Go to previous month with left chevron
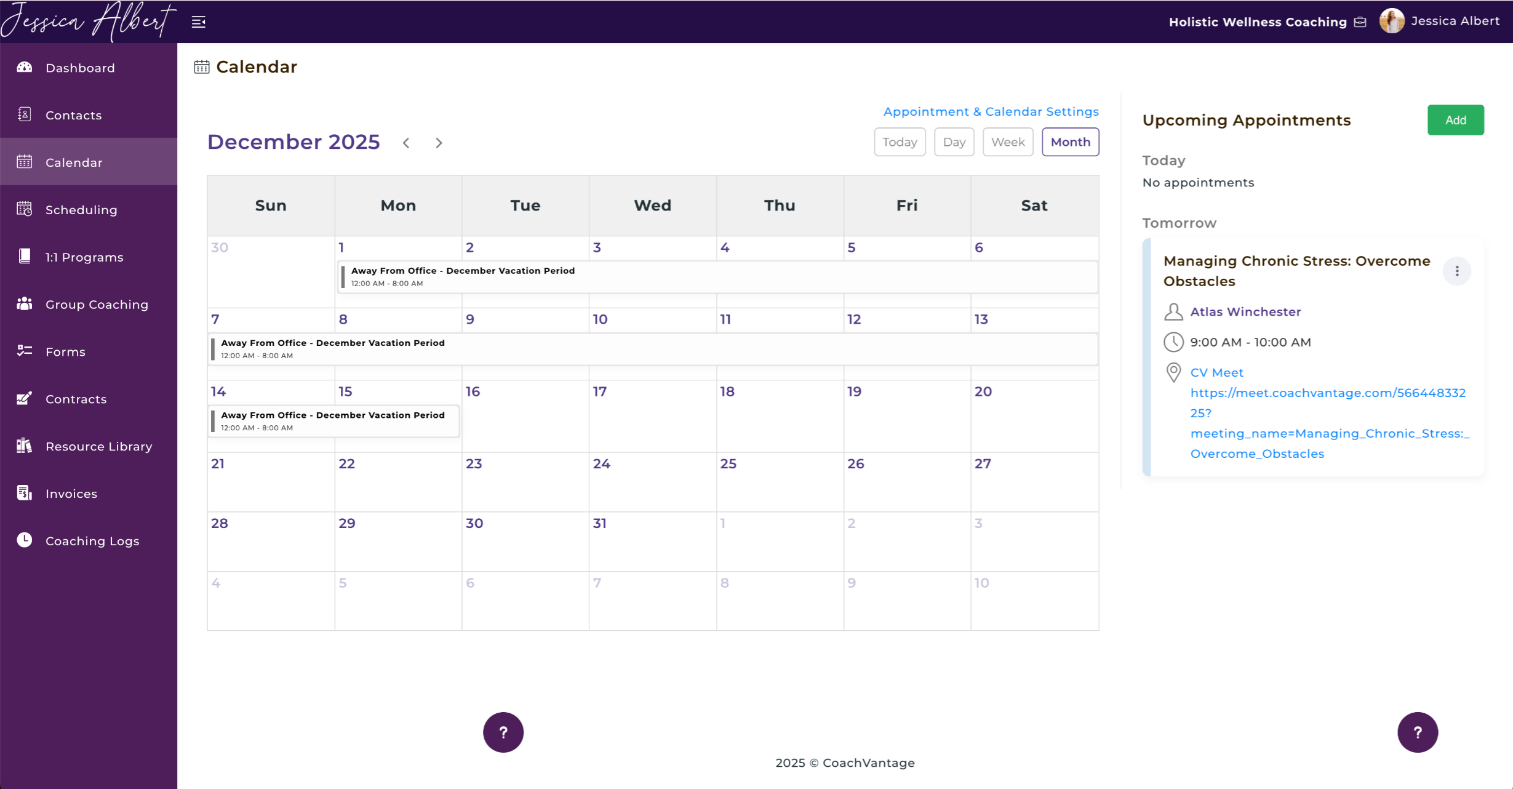This screenshot has height=789, width=1513. pos(406,143)
